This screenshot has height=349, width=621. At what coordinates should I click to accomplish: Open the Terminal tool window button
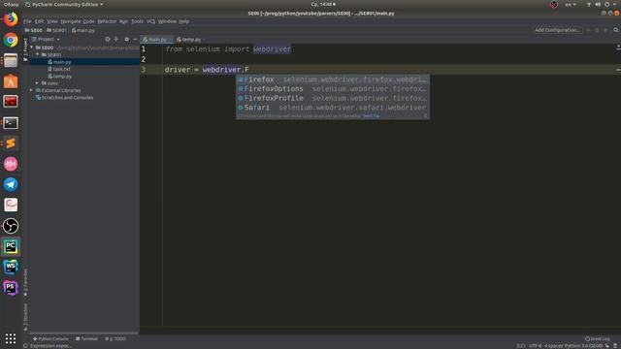86,338
